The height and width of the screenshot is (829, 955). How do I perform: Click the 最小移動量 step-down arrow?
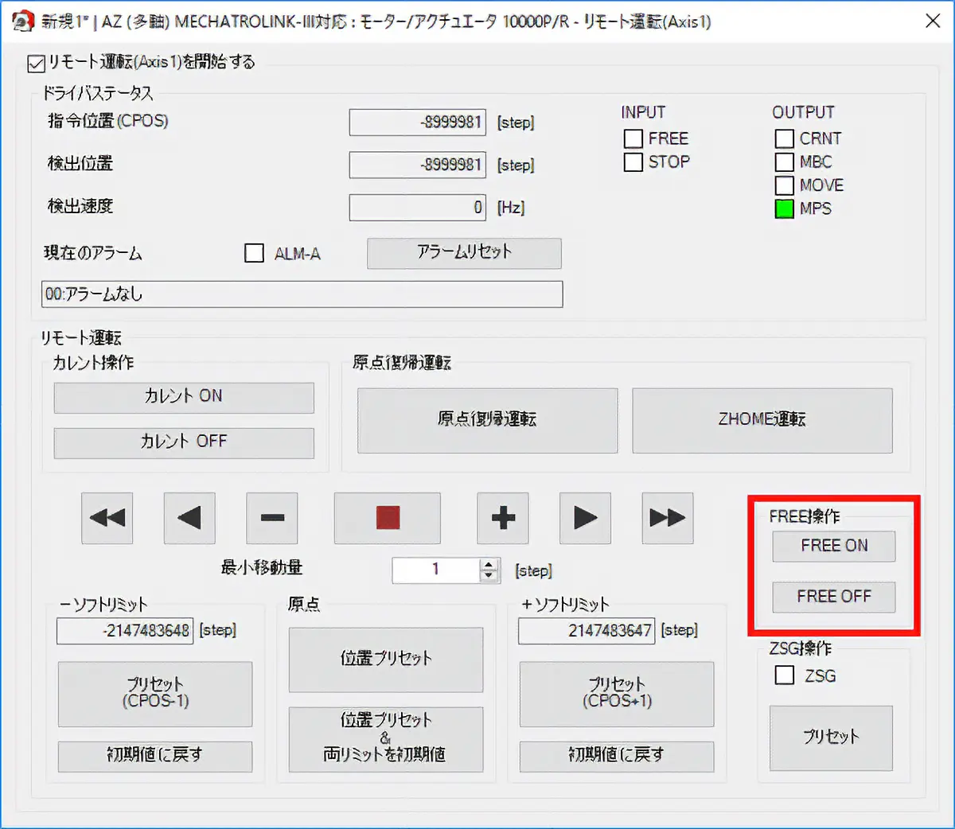pos(487,575)
